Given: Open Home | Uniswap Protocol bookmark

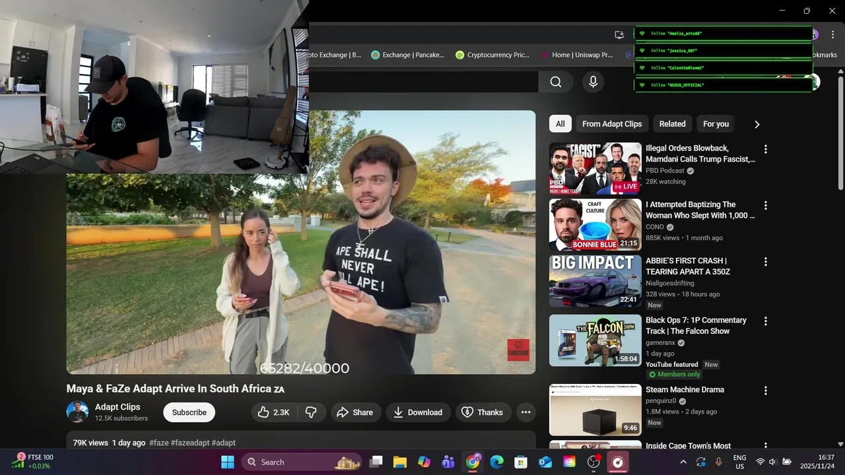Looking at the screenshot, I should point(577,55).
